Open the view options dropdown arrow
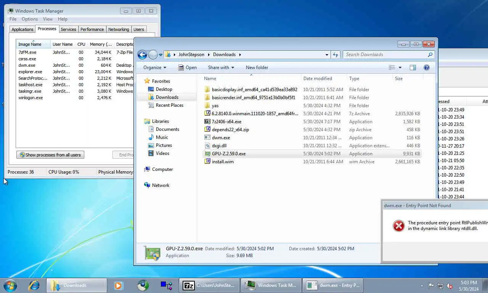Image resolution: width=488 pixels, height=293 pixels. coord(400,68)
